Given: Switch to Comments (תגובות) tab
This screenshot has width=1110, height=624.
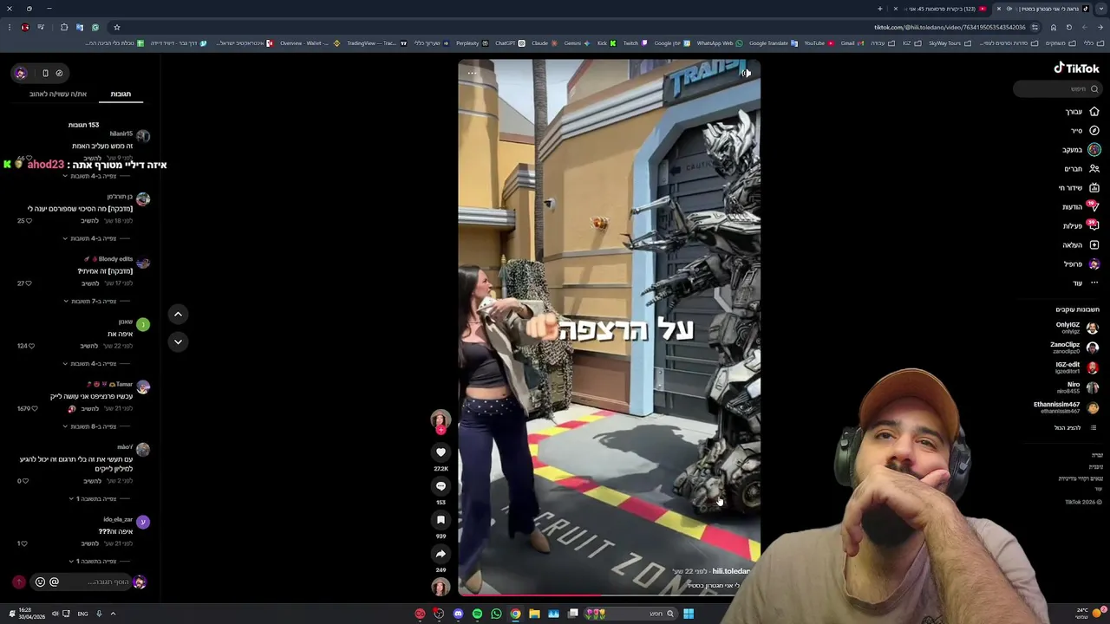Looking at the screenshot, I should (121, 94).
